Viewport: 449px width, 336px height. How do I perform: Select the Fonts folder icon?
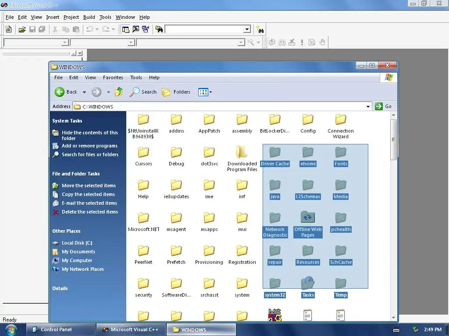click(341, 152)
